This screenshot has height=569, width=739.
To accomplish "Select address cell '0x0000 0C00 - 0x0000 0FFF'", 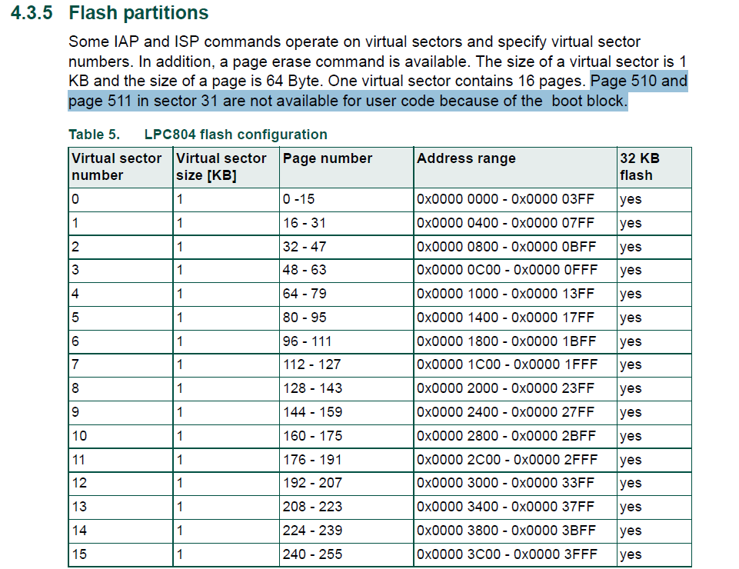I will click(515, 270).
